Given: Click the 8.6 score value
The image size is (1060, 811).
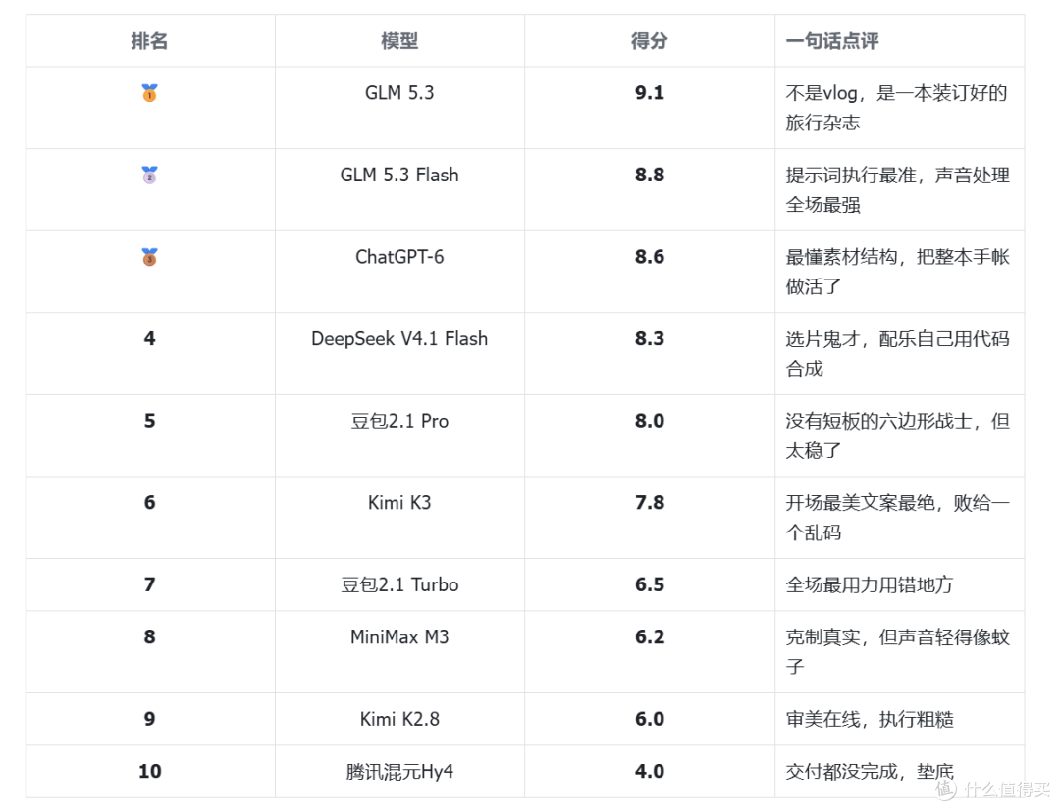Looking at the screenshot, I should click(x=650, y=257).
